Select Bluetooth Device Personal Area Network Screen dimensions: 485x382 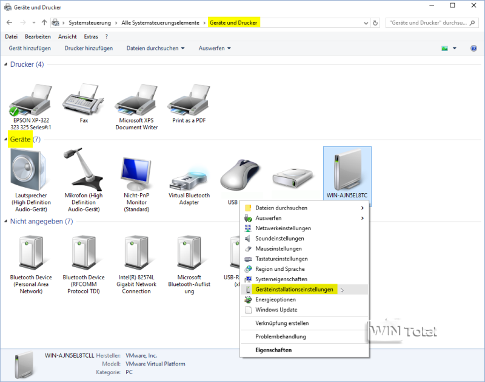(31, 253)
